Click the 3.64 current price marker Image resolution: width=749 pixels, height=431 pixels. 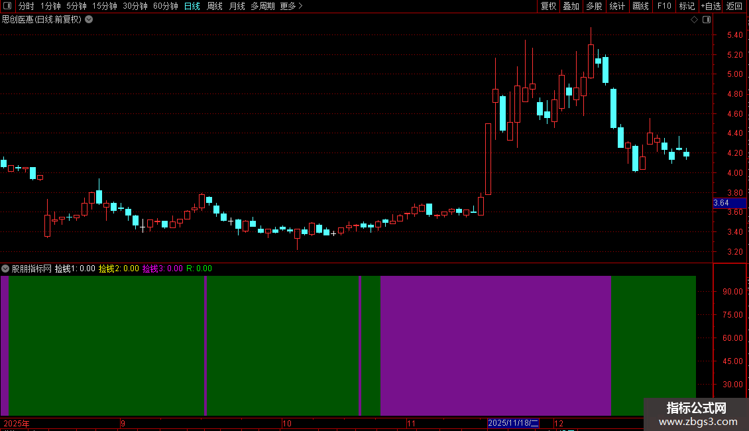(x=729, y=203)
